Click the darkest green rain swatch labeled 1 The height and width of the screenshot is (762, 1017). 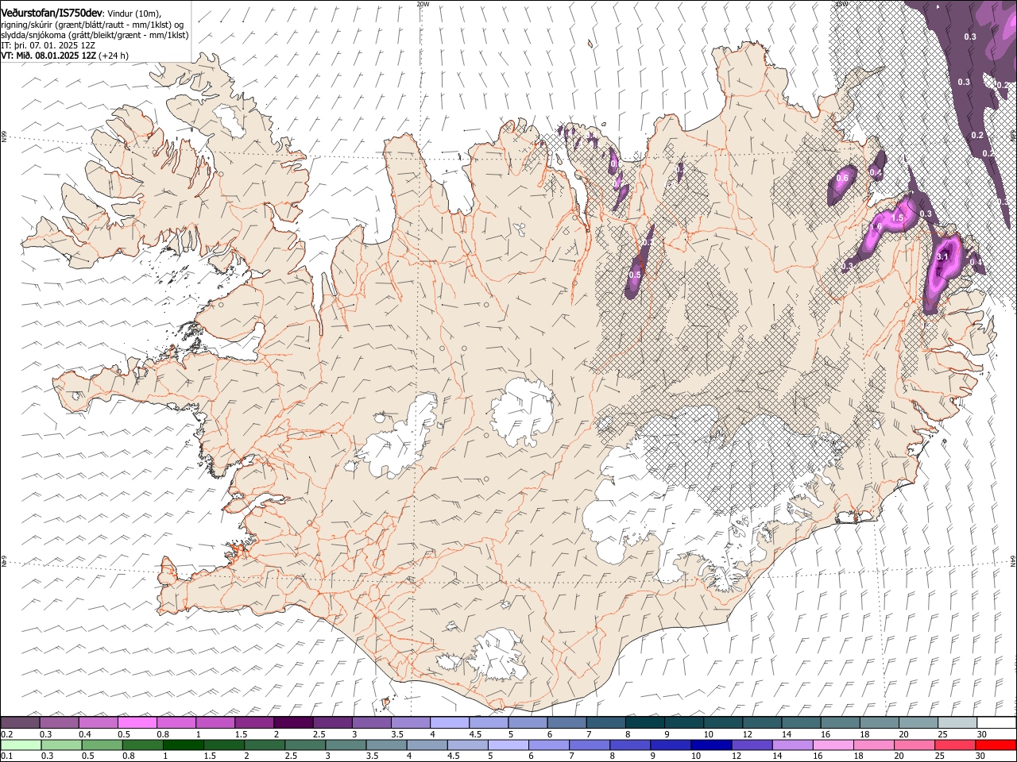183,745
